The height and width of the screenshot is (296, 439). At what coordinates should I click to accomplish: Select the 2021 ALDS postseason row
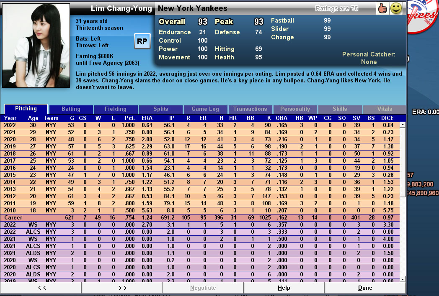pos(200,253)
